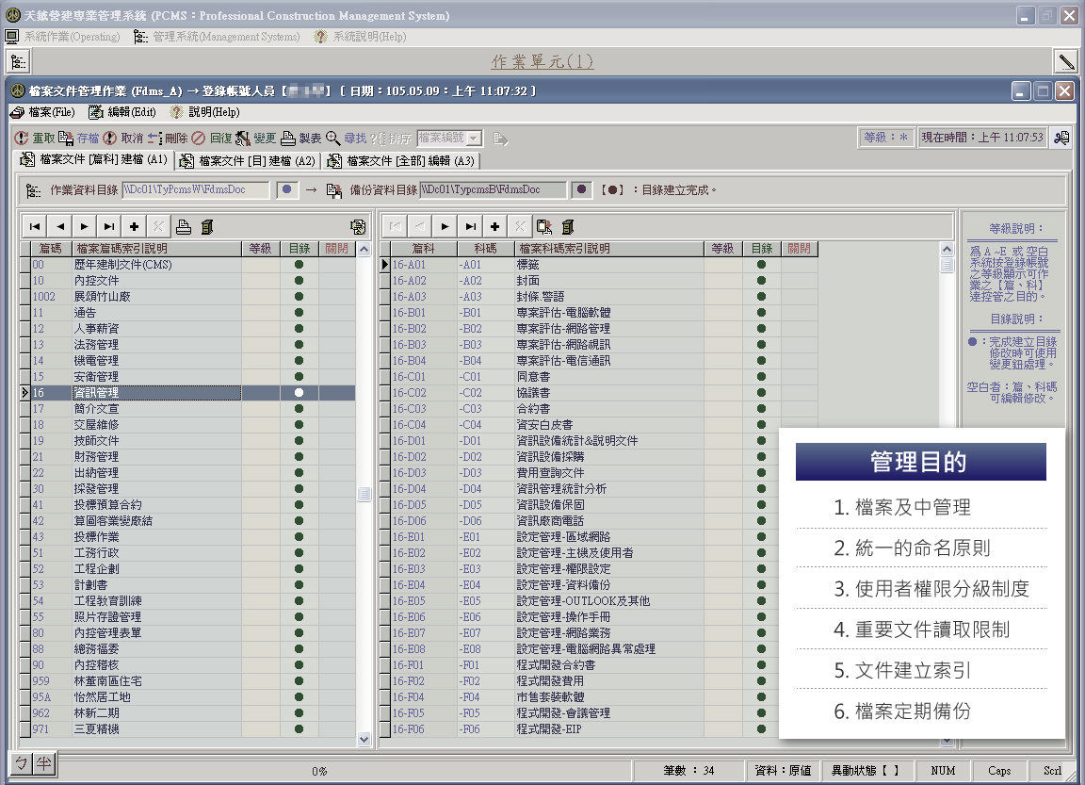
Task: Toggle the 作業資料目錄 status dot button
Action: 288,190
